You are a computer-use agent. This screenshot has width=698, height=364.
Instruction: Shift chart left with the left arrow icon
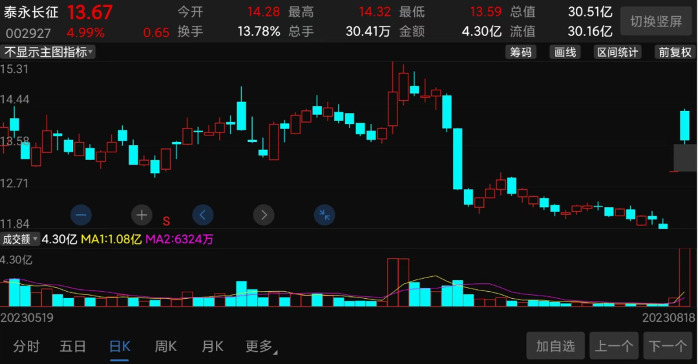(203, 215)
